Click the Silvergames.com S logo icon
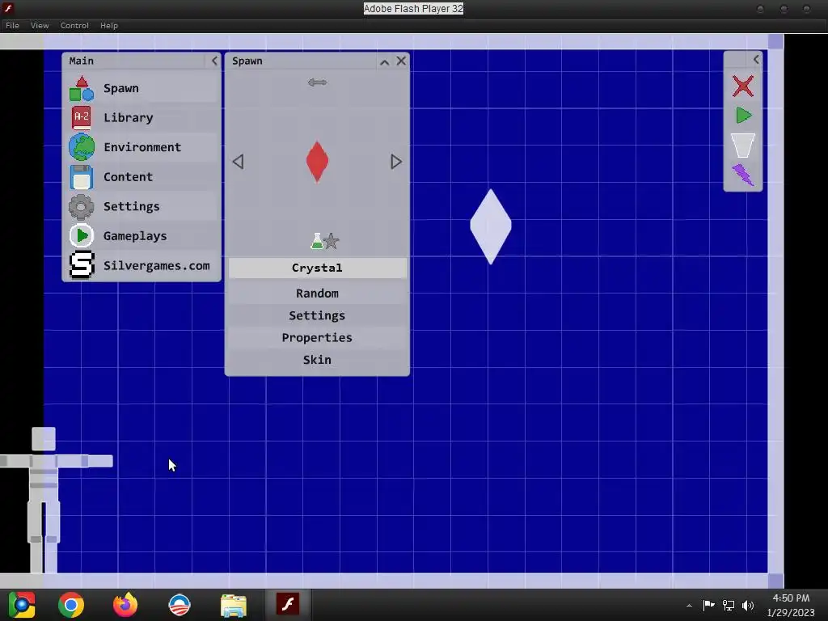Viewport: 828px width, 621px height. [x=82, y=265]
